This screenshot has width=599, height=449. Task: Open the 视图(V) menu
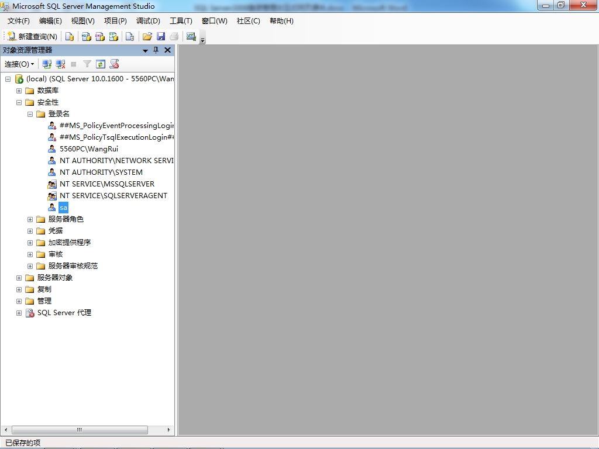coord(83,21)
